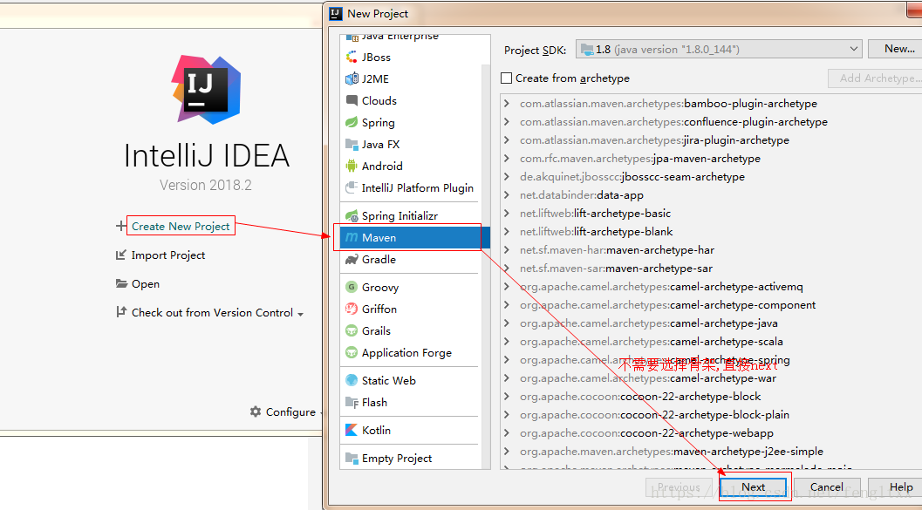Click the Spring leaf icon
Viewport: 922px width, 510px height.
pyautogui.click(x=352, y=122)
